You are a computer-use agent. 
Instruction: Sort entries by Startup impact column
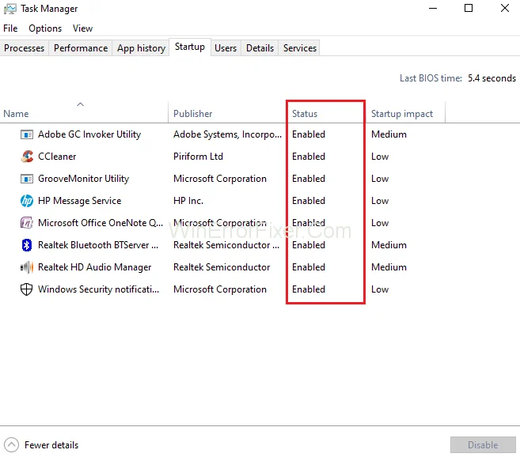tap(402, 114)
